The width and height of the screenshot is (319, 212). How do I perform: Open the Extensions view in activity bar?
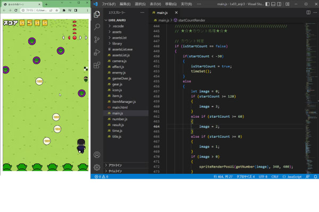97,65
